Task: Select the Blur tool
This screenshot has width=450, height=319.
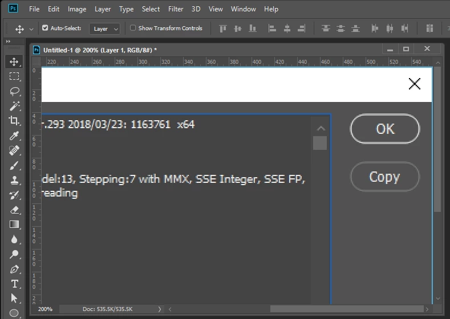Action: click(14, 239)
